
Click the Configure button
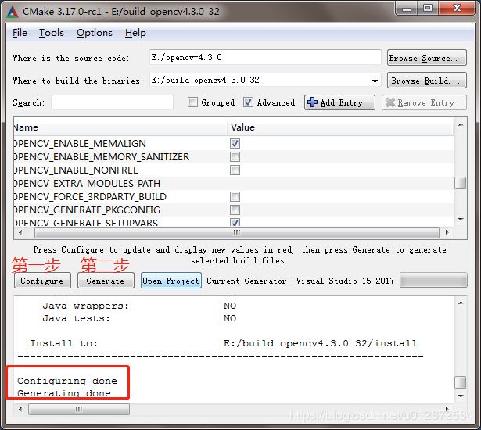(x=42, y=281)
